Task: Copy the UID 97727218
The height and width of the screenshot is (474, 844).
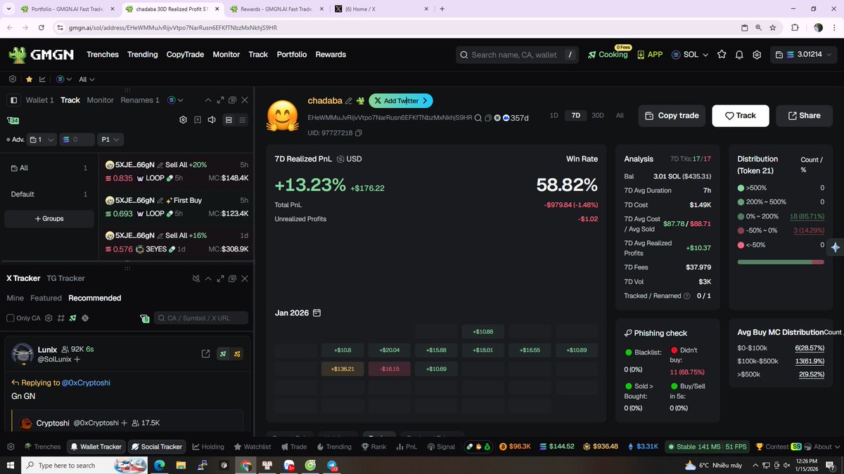Action: coord(359,133)
